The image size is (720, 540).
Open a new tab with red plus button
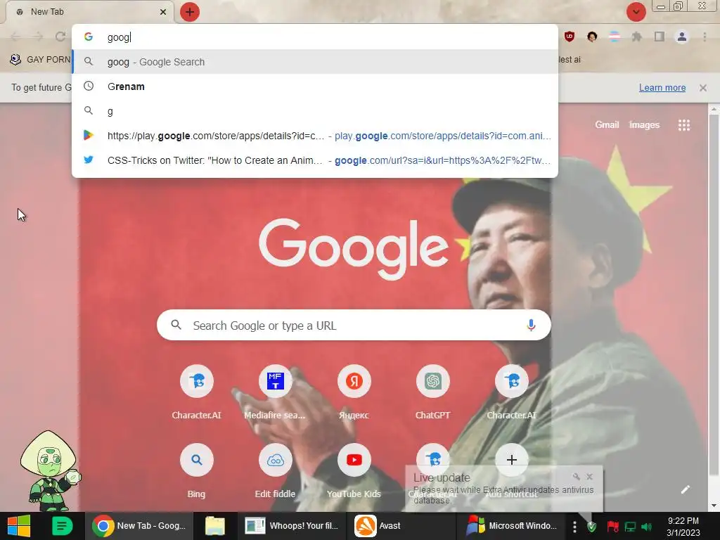point(190,12)
